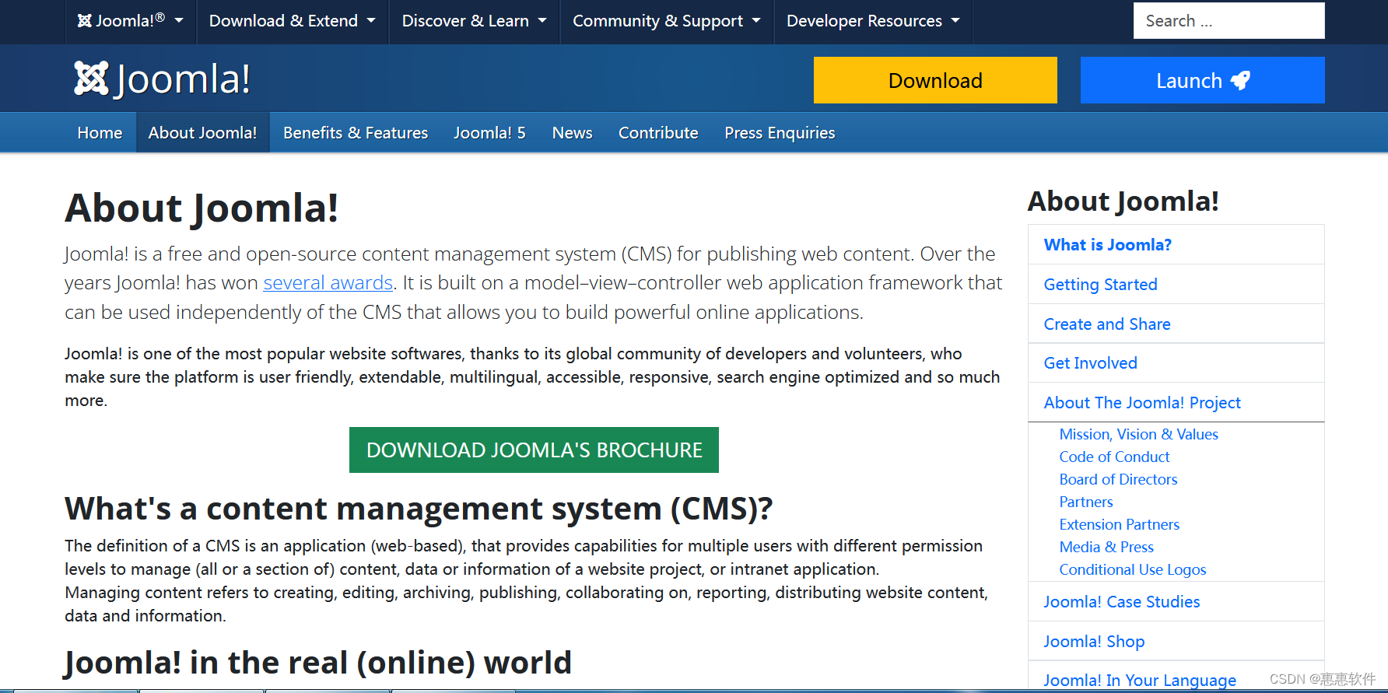Viewport: 1388px width, 693px height.
Task: Expand the Download & Extend menu
Action: coord(293,21)
